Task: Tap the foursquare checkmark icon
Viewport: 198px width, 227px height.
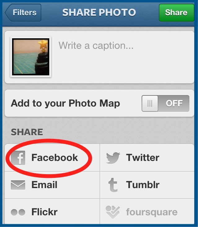Action: 113,212
